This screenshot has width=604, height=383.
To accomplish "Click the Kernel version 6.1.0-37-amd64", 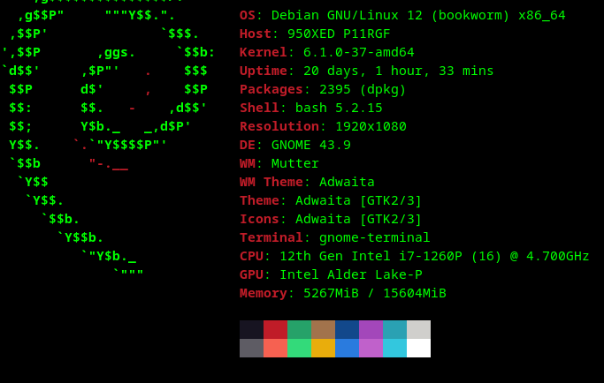I will [x=359, y=52].
